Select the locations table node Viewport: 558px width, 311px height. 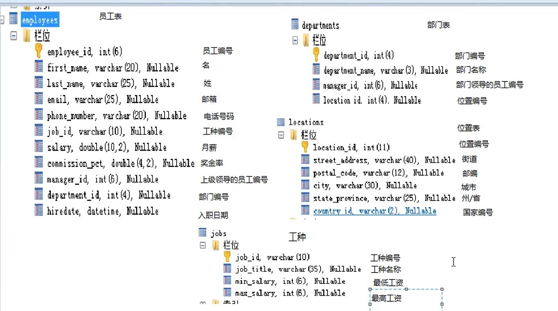[x=306, y=122]
